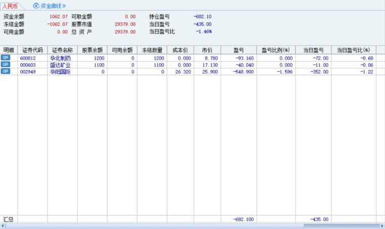This screenshot has width=385, height=229.
Task: Select stock code 002949 cell
Action: 28,72
